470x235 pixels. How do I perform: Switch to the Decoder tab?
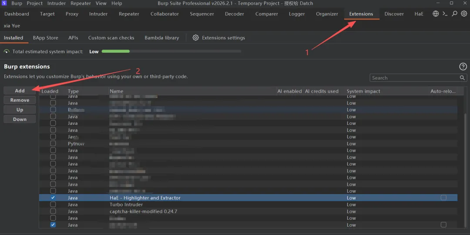point(235,14)
